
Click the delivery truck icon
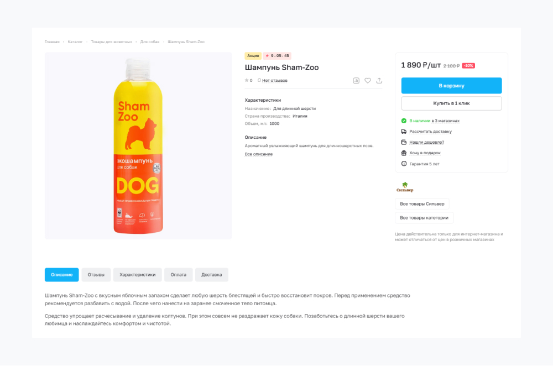404,132
